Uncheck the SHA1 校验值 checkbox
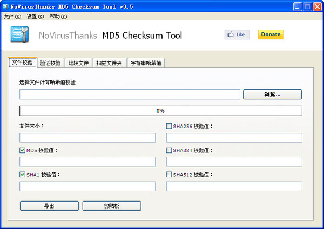 (x=22, y=175)
